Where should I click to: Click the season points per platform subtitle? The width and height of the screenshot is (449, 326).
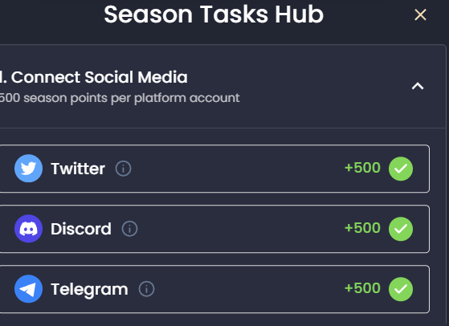tap(120, 98)
